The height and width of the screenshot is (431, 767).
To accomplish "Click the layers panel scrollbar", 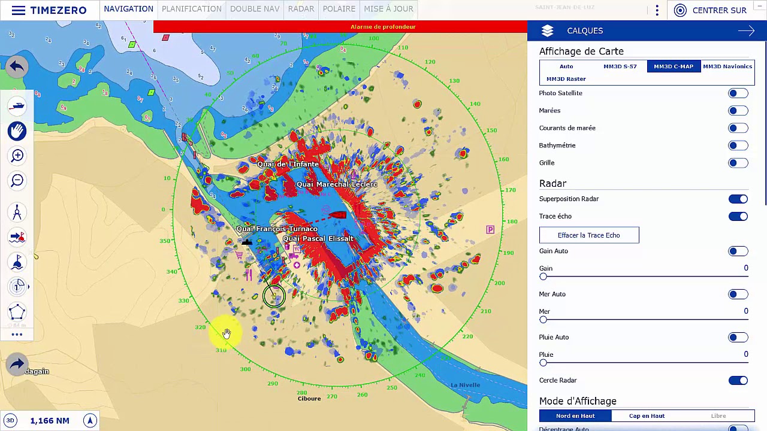I will point(765,123).
